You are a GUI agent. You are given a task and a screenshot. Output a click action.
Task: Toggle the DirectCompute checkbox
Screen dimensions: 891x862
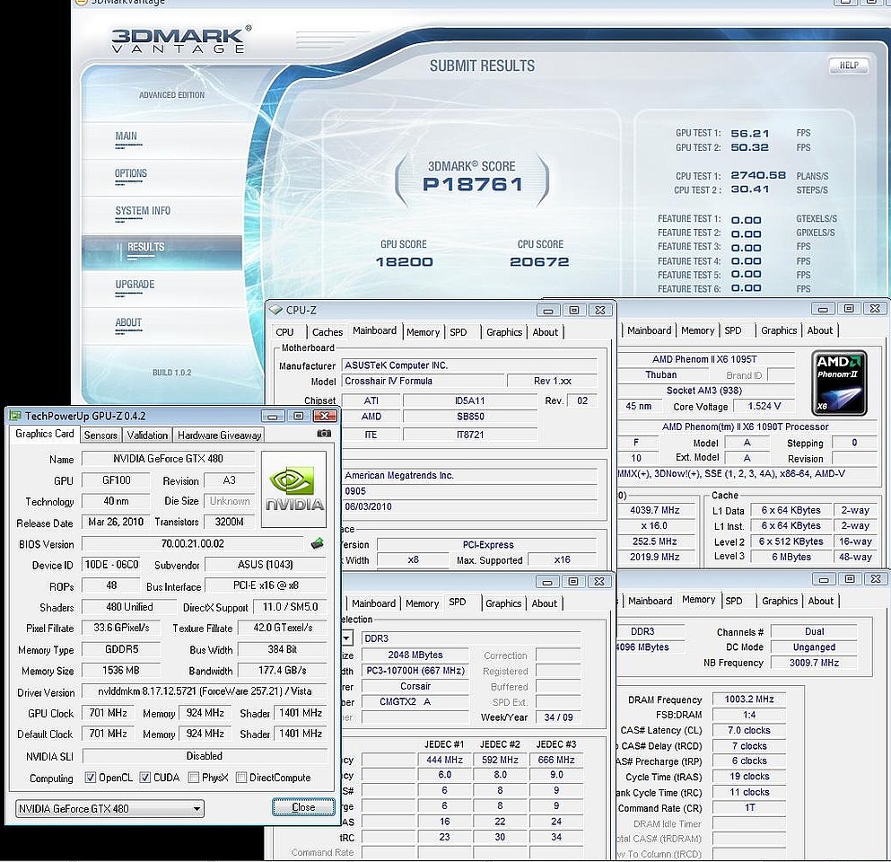coord(241,778)
